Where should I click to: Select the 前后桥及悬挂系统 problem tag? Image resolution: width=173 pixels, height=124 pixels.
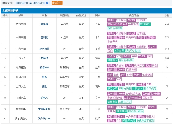point(116,24)
